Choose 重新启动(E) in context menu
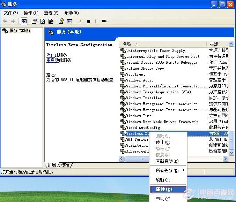The height and width of the screenshot is (202, 236). pos(168,161)
